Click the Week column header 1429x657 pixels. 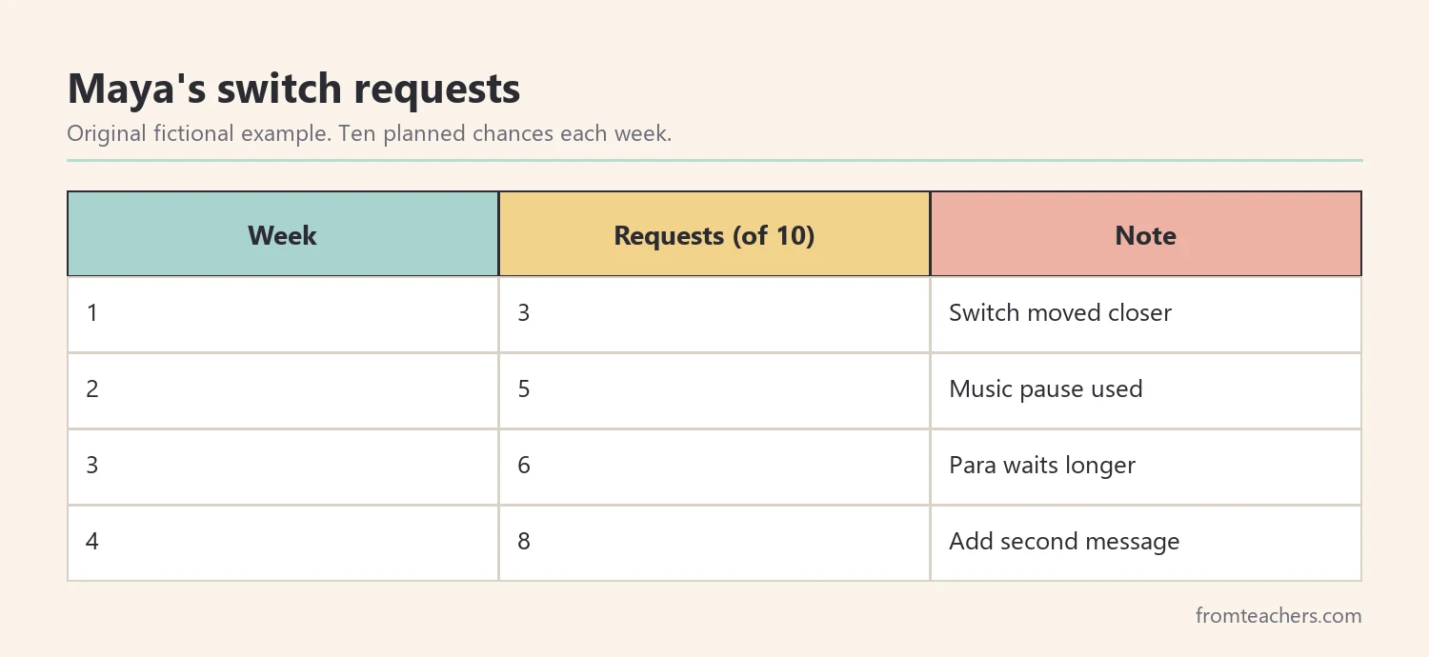coord(283,234)
